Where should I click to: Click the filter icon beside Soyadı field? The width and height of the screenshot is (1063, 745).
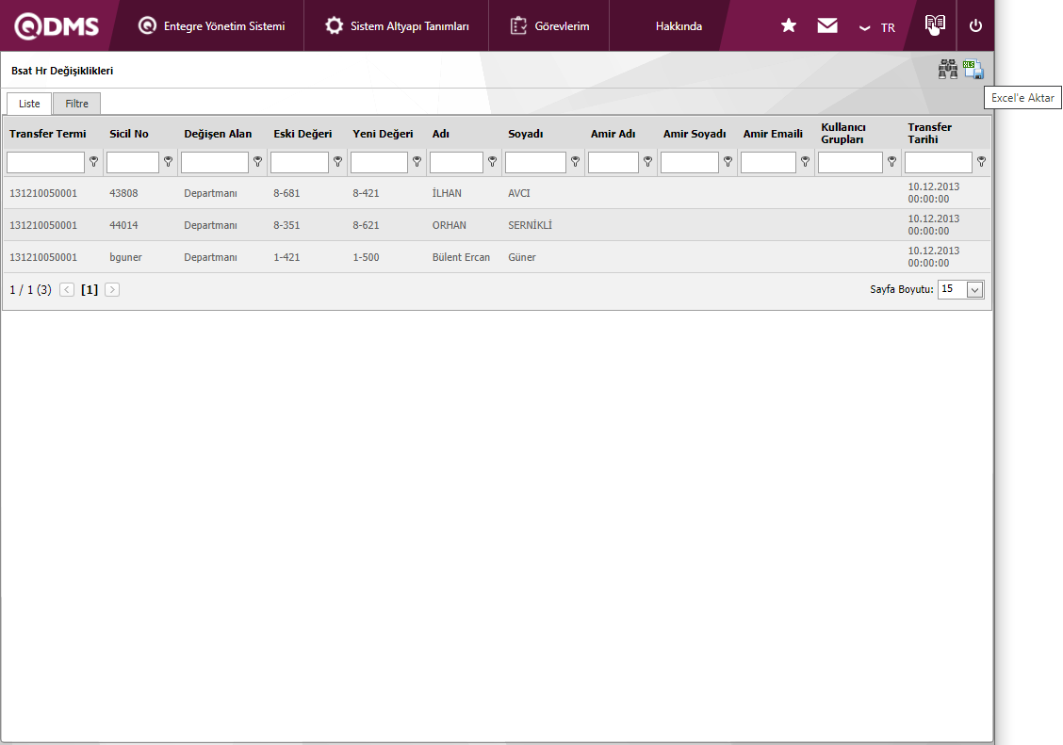pyautogui.click(x=575, y=162)
